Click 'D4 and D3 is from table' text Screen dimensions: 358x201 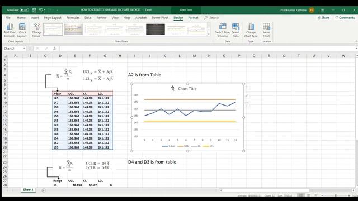point(152,162)
